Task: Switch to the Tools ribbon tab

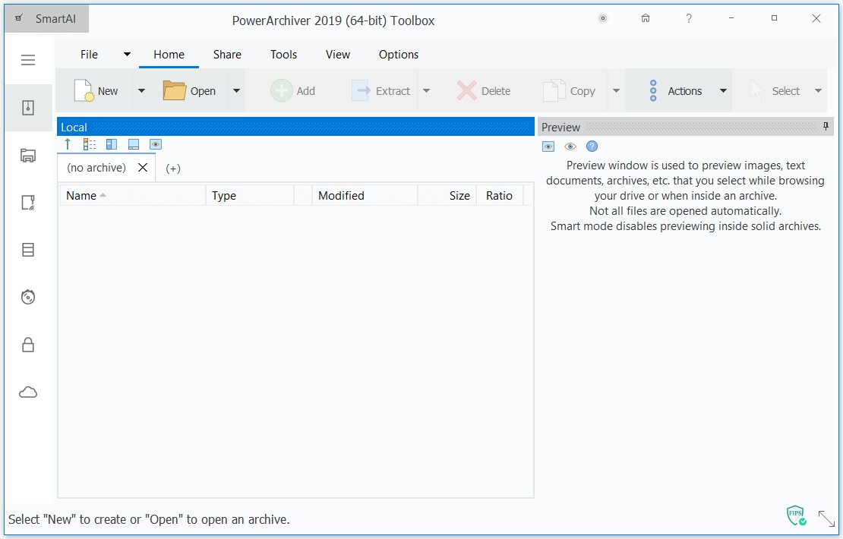Action: pyautogui.click(x=283, y=54)
